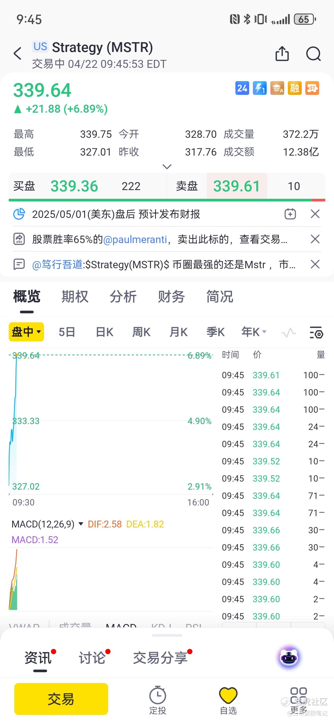Screen dimensions: 334x721
Task: Add earnings date to calendar icon
Action: [290, 214]
